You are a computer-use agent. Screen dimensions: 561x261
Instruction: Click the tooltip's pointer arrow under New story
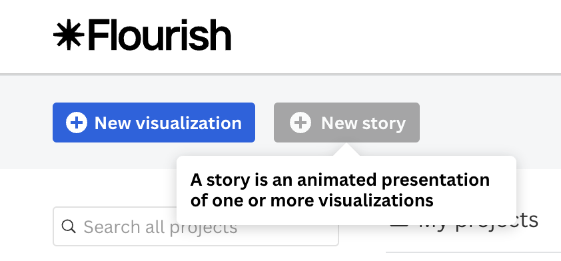pyautogui.click(x=346, y=149)
